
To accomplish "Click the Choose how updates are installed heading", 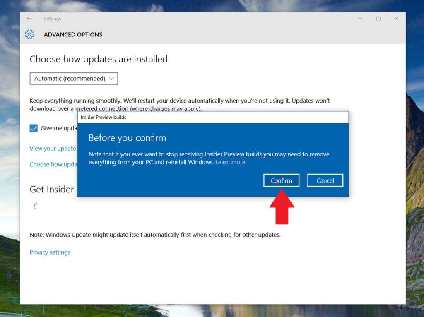I will [x=99, y=59].
